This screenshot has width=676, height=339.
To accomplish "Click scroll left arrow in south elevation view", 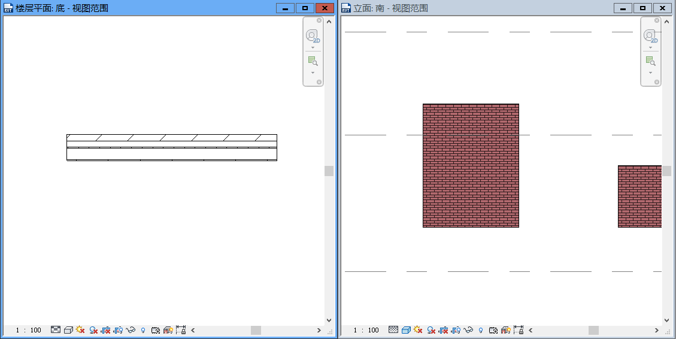I will [x=531, y=331].
